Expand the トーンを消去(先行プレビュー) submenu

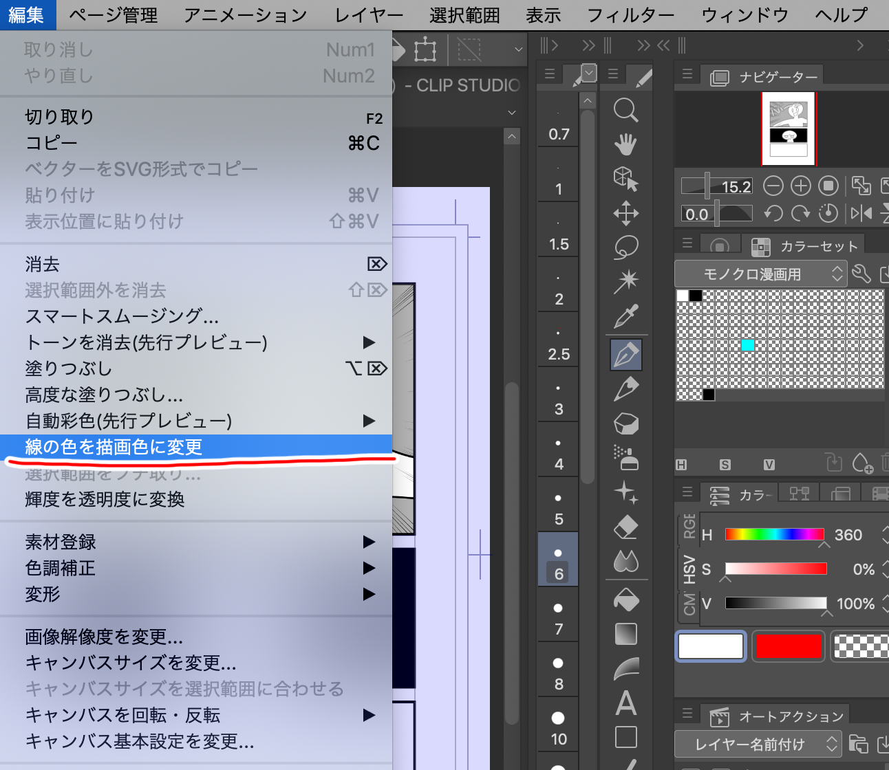coord(196,342)
